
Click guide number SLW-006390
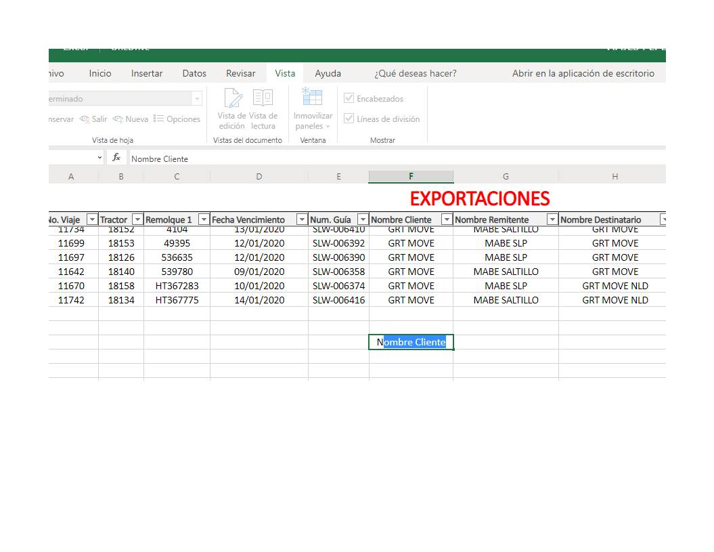point(339,257)
